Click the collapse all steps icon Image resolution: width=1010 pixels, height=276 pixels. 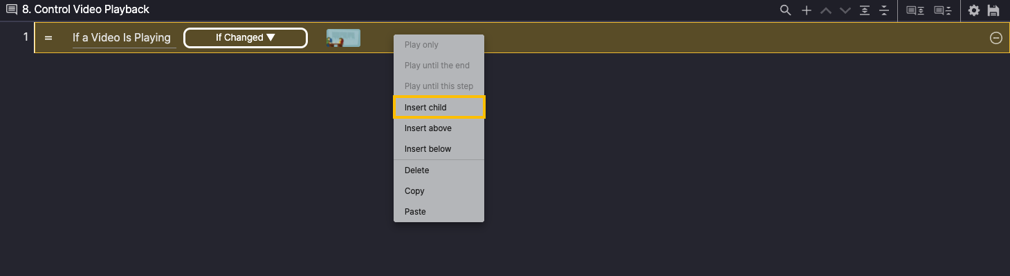pos(883,10)
